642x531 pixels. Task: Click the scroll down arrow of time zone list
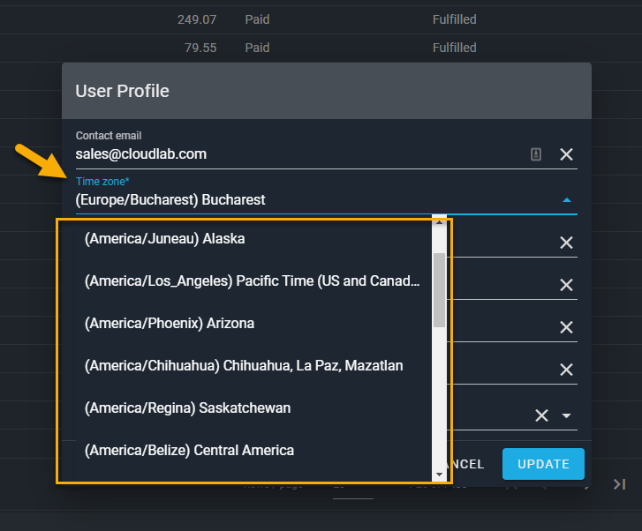(439, 475)
